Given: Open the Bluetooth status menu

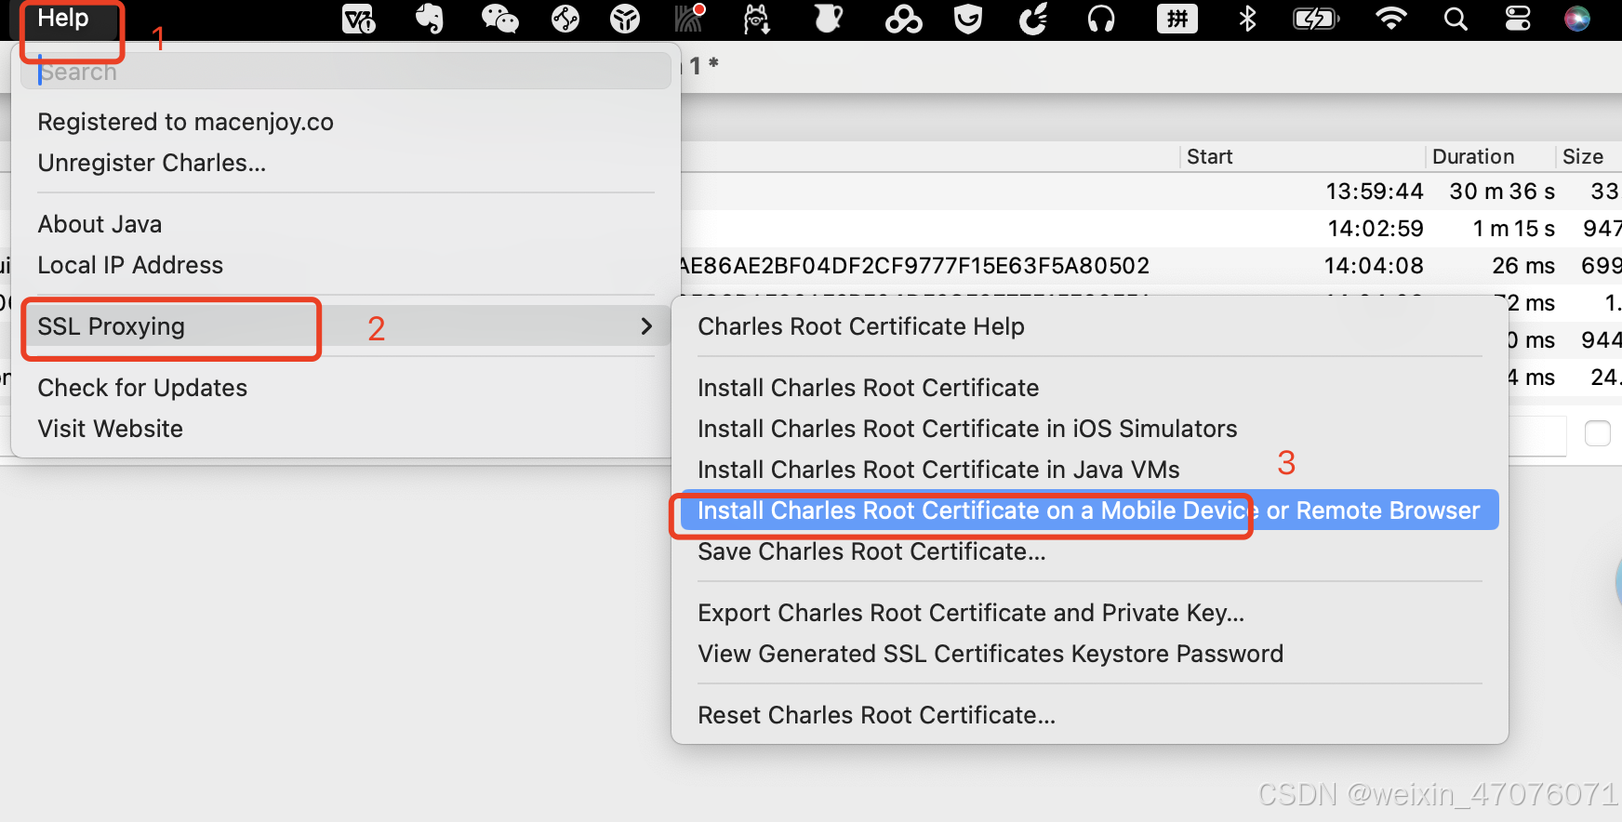Looking at the screenshot, I should [1247, 19].
